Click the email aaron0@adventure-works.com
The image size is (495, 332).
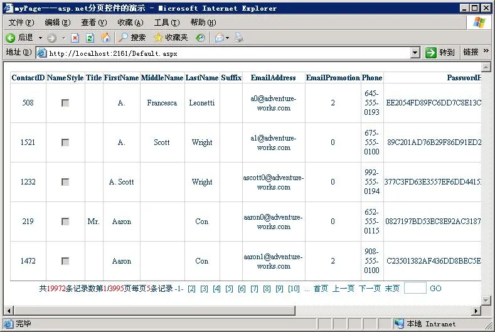pos(274,222)
